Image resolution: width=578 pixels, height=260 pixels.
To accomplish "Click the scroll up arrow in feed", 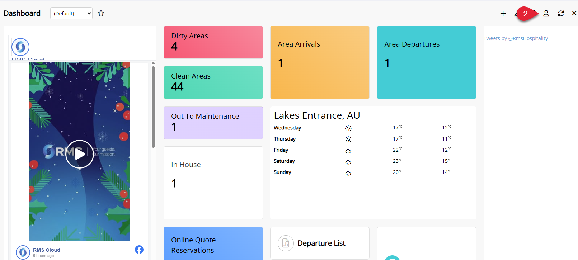I will click(x=153, y=63).
